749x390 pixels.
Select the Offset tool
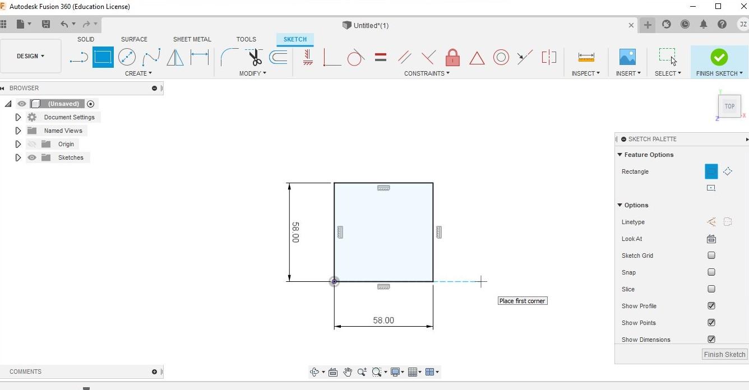278,57
